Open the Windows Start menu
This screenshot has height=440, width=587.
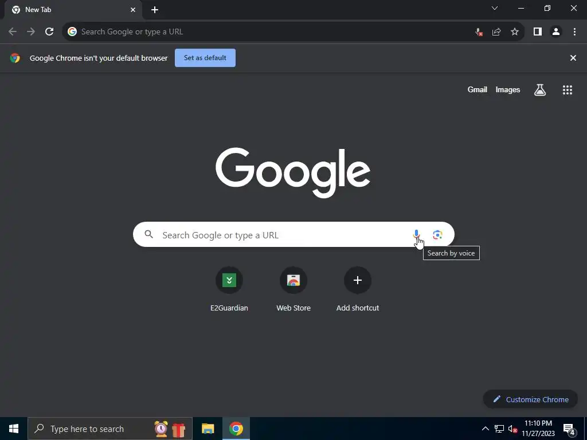(x=14, y=429)
